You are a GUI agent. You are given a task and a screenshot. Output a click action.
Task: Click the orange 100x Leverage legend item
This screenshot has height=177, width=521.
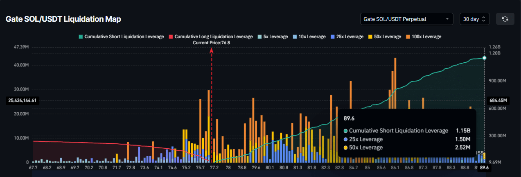click(423, 37)
